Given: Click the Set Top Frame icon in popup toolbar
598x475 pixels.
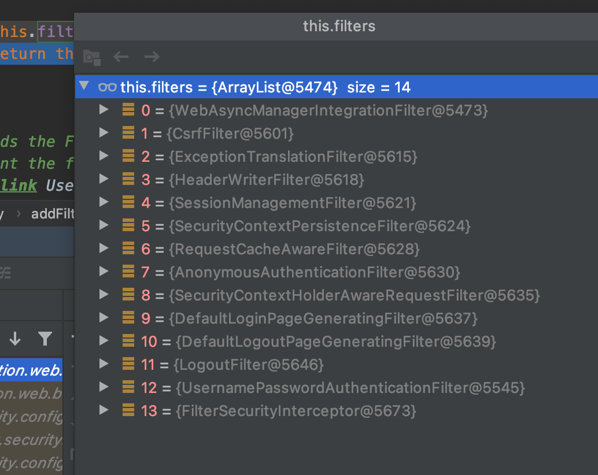Looking at the screenshot, I should pos(92,58).
